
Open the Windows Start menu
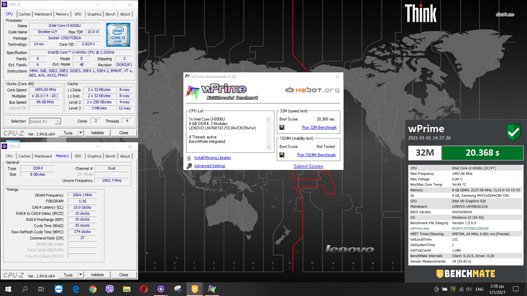pyautogui.click(x=8, y=289)
